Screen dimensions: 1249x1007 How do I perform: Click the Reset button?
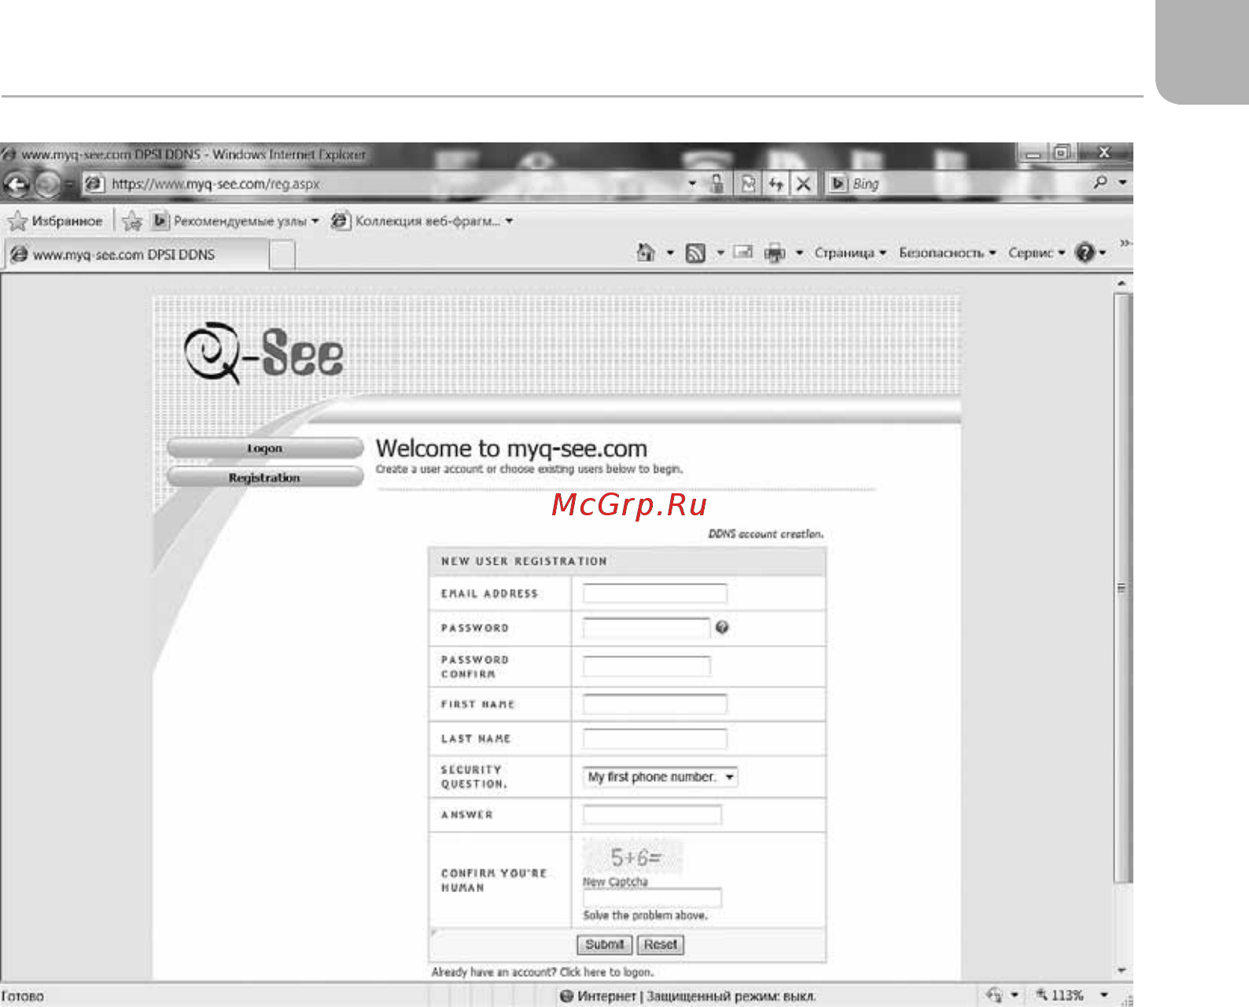(660, 945)
